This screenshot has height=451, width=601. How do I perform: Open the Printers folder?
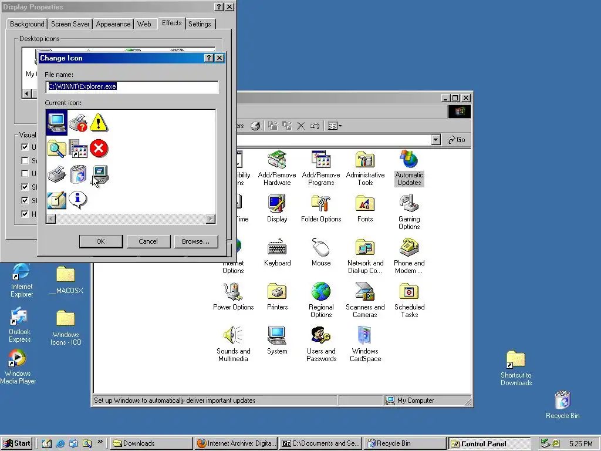277,297
